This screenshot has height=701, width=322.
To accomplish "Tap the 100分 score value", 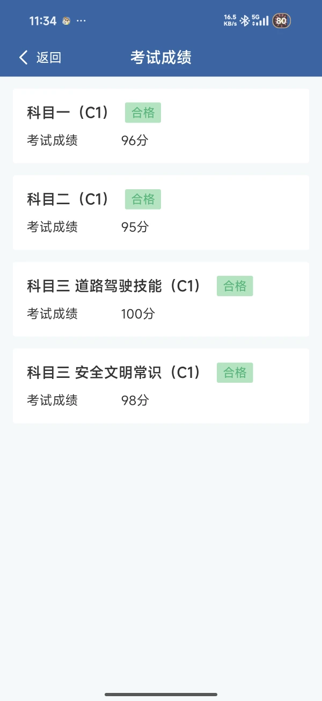I will [x=138, y=313].
